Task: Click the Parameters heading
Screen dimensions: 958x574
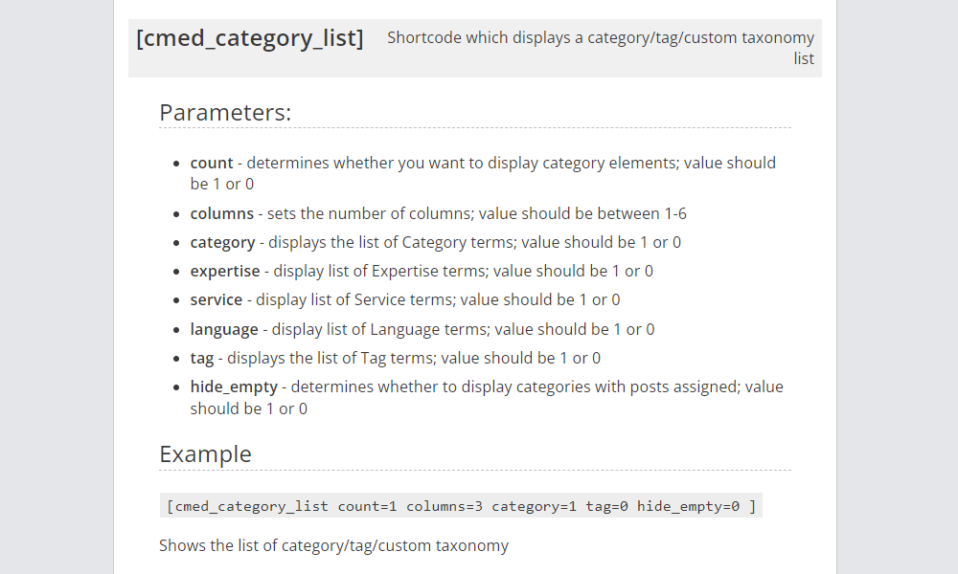Action: (x=225, y=112)
